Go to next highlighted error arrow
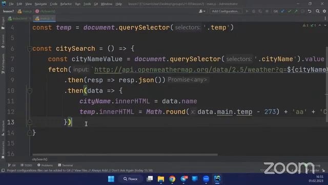 pos(325,25)
